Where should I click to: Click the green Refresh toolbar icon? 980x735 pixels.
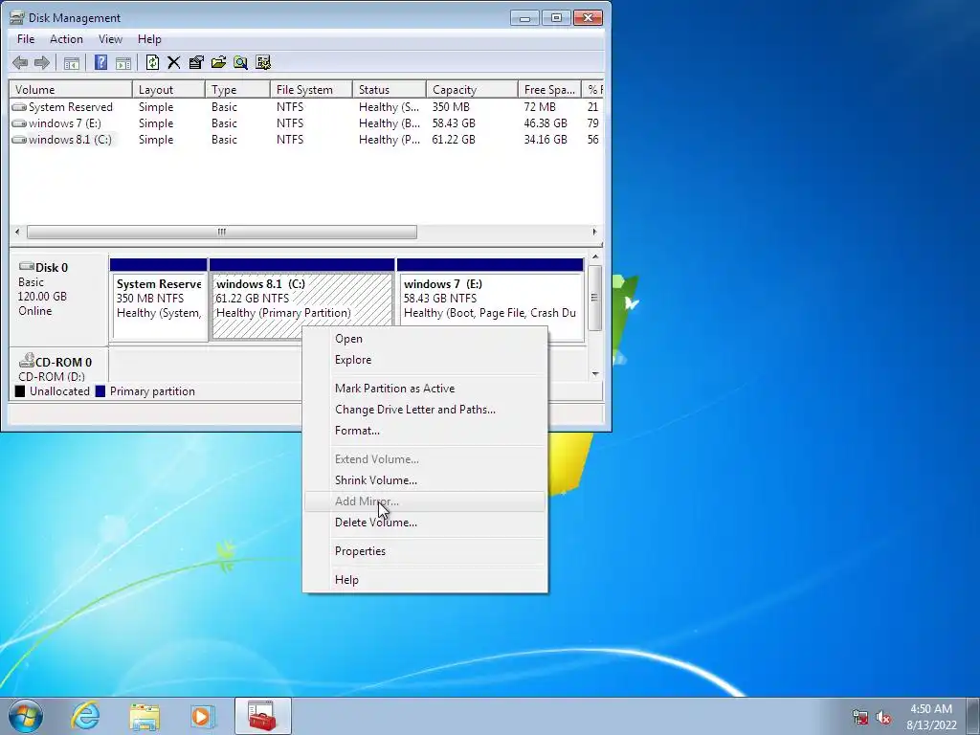pyautogui.click(x=152, y=62)
